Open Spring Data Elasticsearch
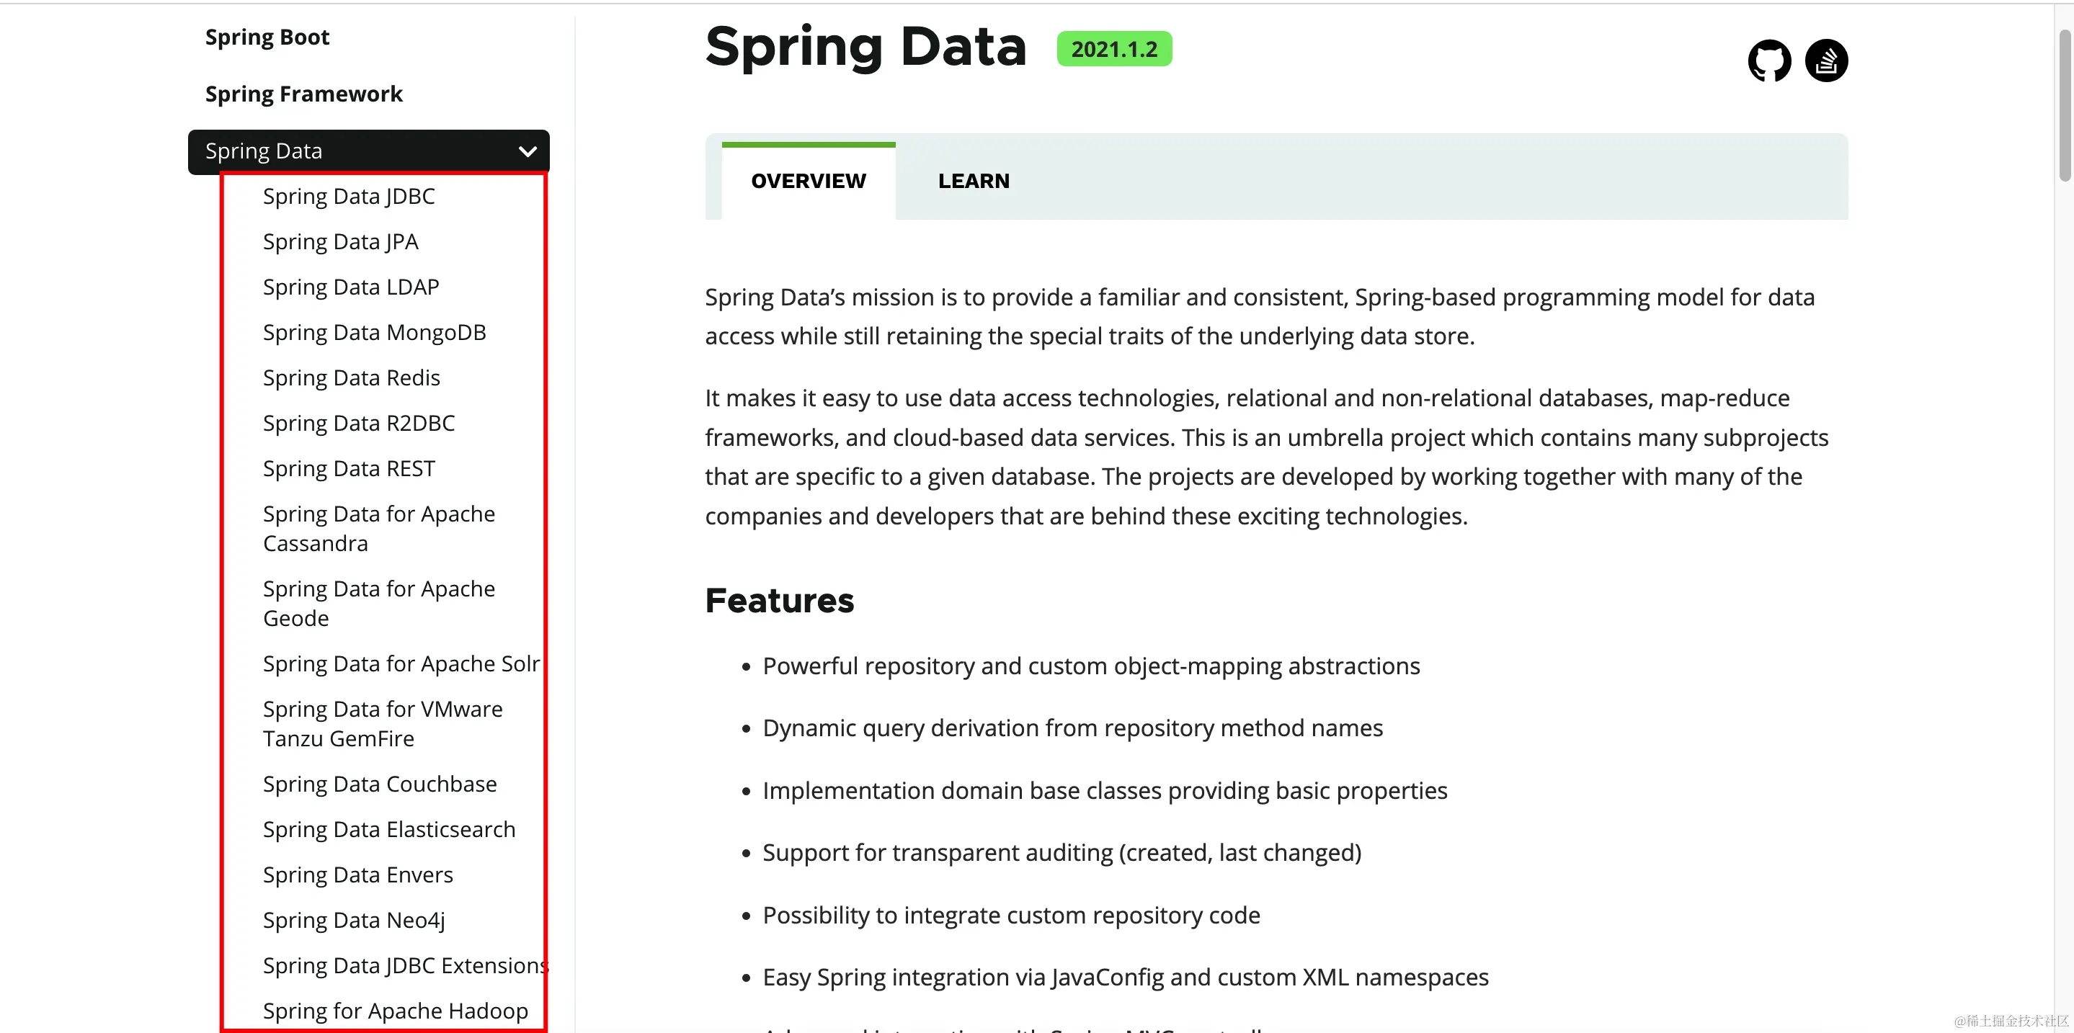Image resolution: width=2074 pixels, height=1033 pixels. (x=389, y=829)
